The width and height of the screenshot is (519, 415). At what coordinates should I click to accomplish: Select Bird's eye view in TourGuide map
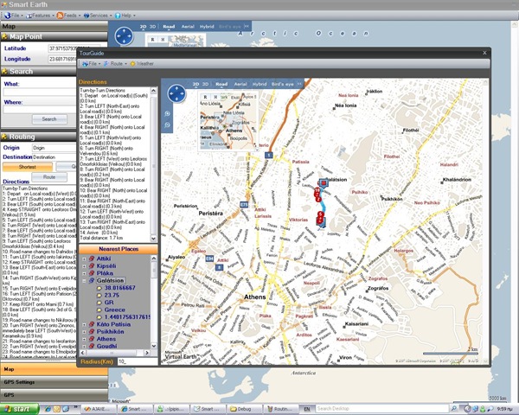pos(282,84)
